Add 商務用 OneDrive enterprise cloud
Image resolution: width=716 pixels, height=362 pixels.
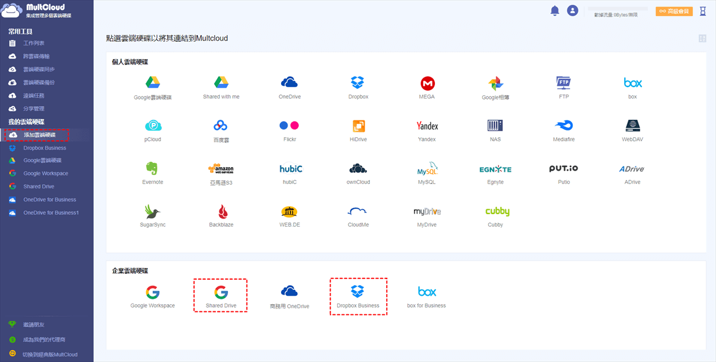click(x=289, y=292)
